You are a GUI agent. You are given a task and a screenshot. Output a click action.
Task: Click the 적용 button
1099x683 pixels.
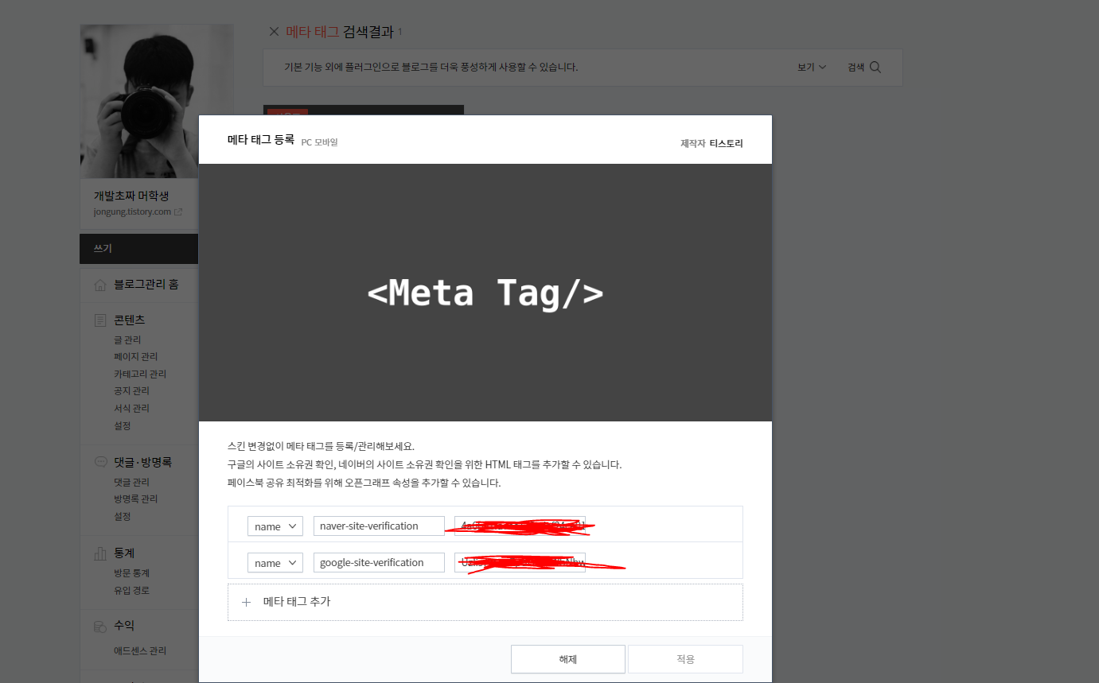(x=685, y=659)
